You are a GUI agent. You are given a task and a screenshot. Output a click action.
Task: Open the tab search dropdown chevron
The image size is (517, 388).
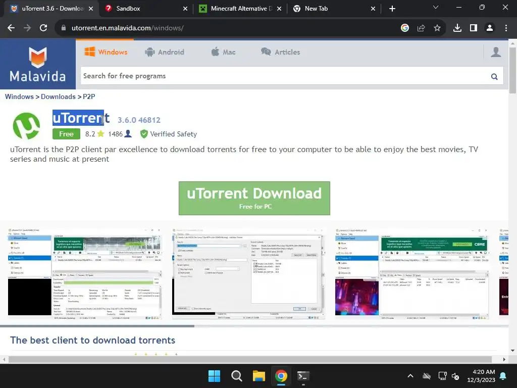click(436, 7)
